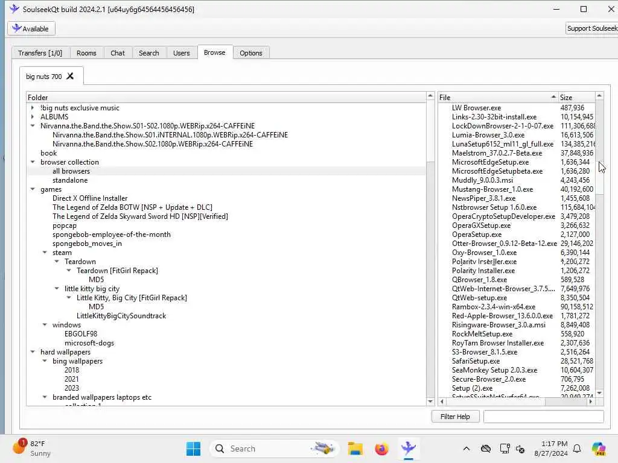Click the Available status button
Image resolution: width=618 pixels, height=463 pixels.
click(31, 28)
